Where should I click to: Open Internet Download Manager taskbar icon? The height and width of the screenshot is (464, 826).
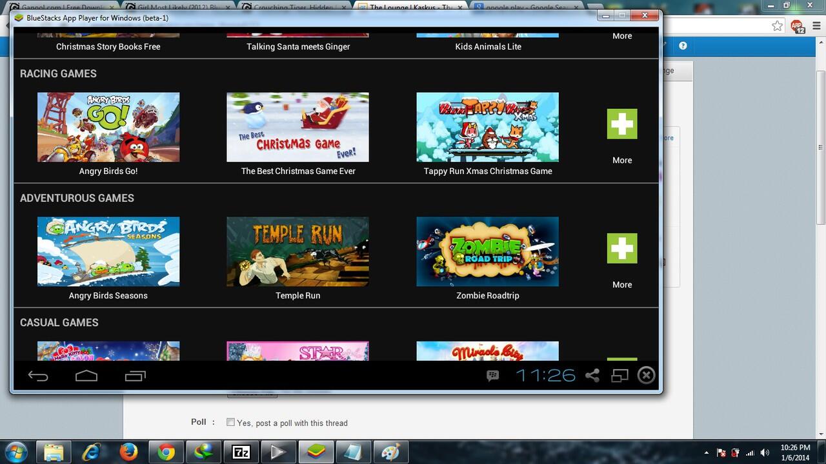click(x=203, y=452)
